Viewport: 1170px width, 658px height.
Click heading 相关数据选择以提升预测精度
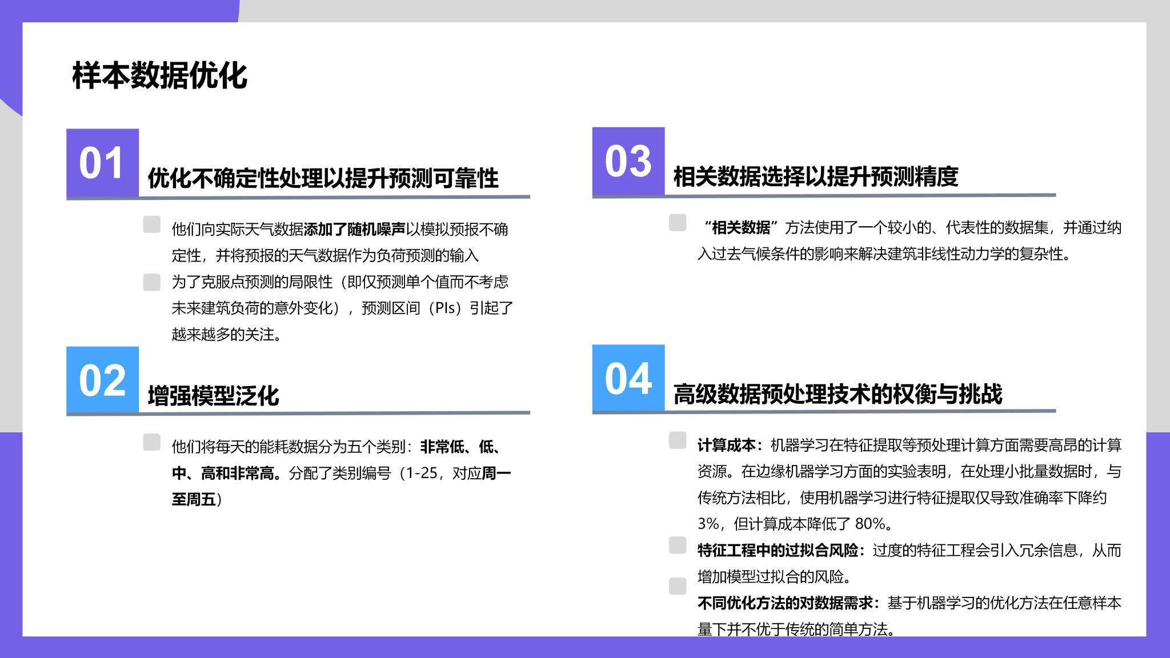click(815, 176)
